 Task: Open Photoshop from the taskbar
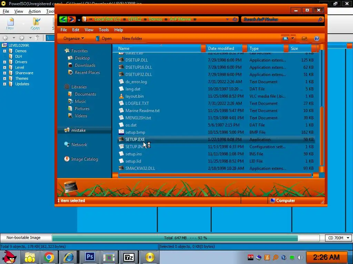[90, 257]
